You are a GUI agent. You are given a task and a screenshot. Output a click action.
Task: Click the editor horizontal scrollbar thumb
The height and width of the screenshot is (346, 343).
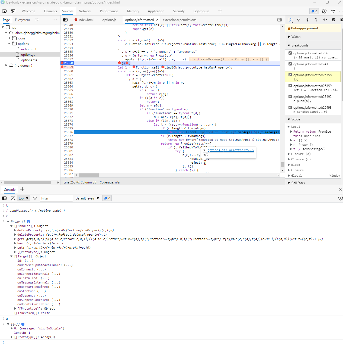(89, 175)
